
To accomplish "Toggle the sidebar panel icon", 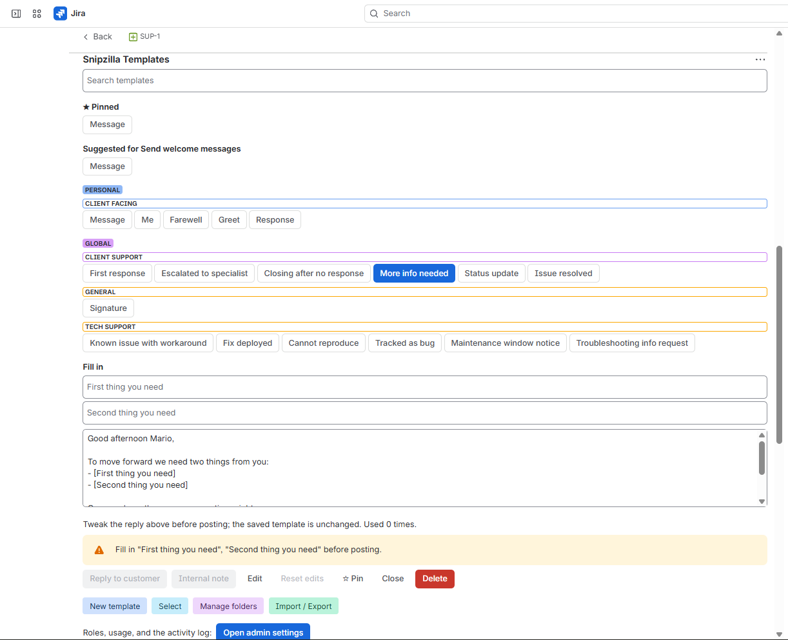I will click(x=16, y=14).
